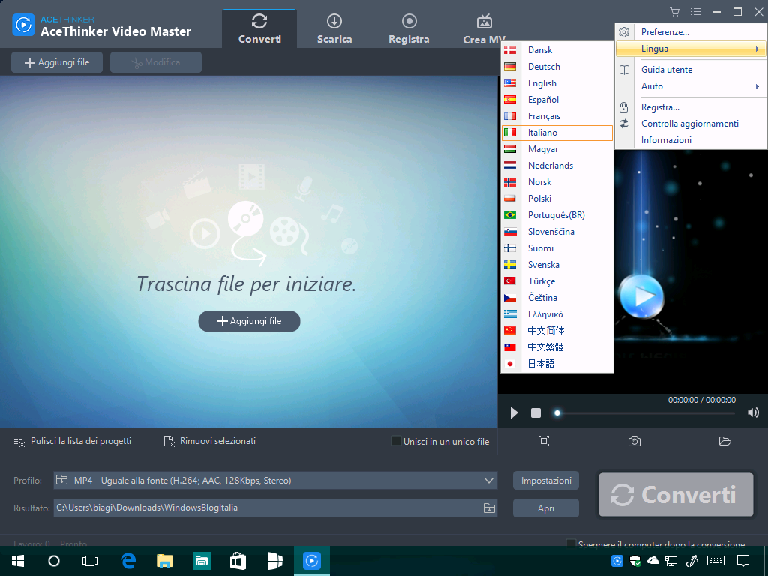Switch to the Crea MV tab
The width and height of the screenshot is (768, 576).
coord(484,29)
